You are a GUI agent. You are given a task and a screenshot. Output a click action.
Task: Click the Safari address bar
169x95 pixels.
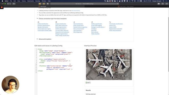pyautogui.click(x=84, y=4)
